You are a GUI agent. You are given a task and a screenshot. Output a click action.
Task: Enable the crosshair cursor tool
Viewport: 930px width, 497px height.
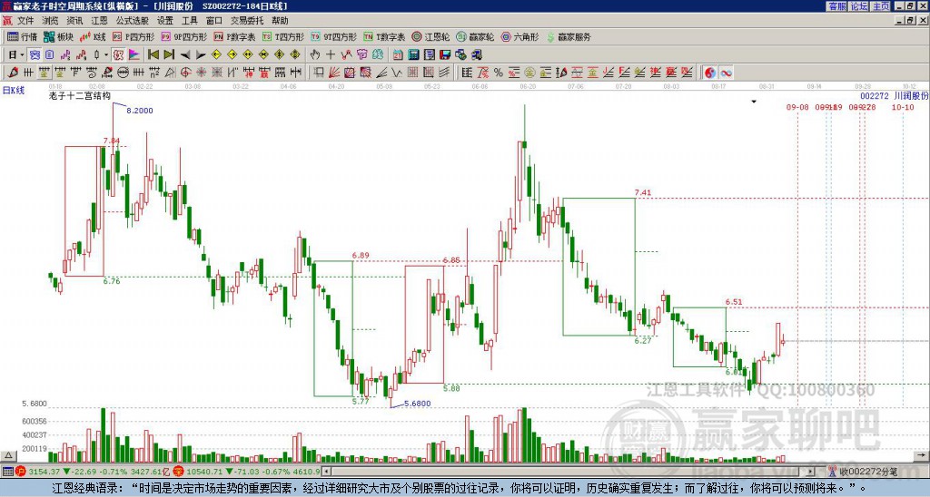[x=331, y=55]
